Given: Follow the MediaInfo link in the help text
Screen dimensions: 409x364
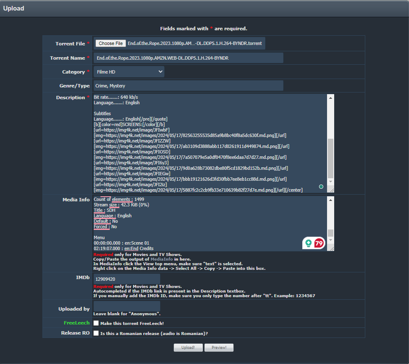Looking at the screenshot, I should tap(162, 259).
